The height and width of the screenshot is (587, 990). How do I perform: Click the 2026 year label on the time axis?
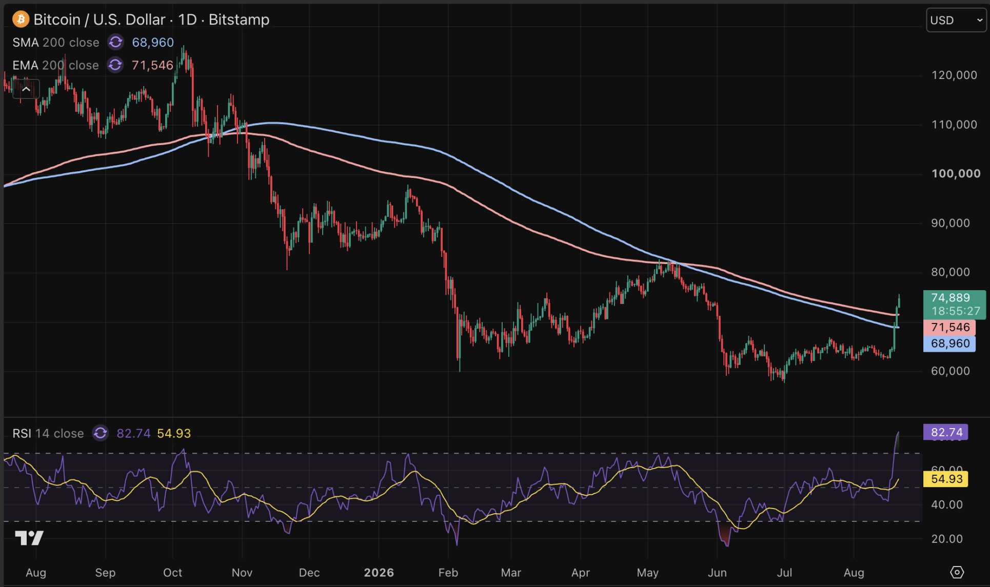pos(379,573)
